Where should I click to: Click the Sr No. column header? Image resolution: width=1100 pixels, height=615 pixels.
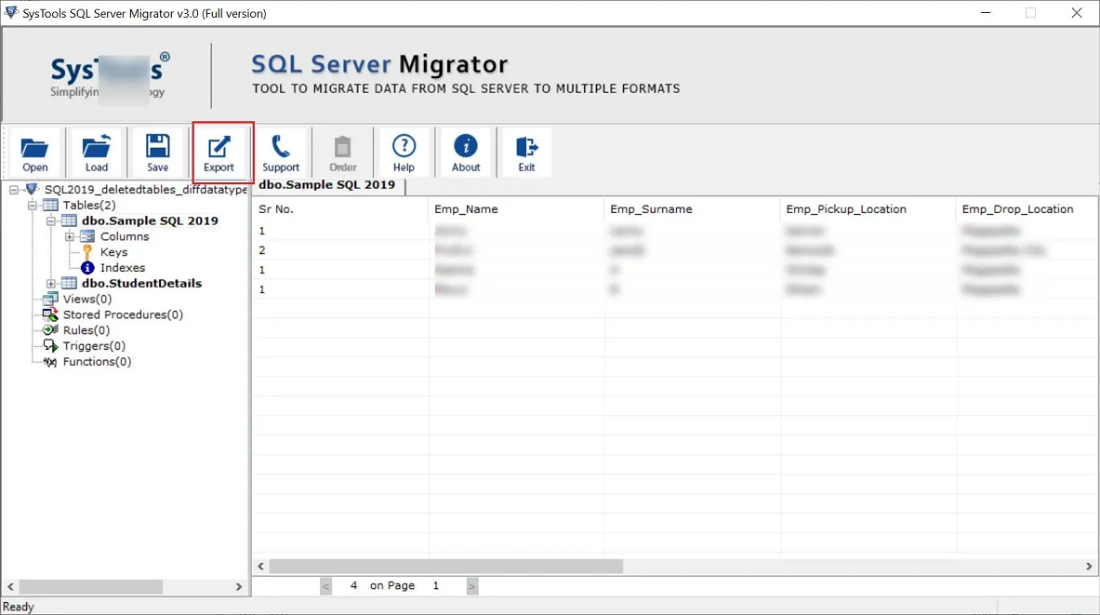pyautogui.click(x=340, y=209)
